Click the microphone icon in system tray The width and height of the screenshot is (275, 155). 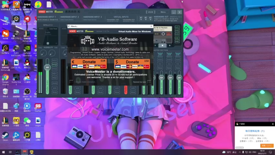[x=243, y=152]
